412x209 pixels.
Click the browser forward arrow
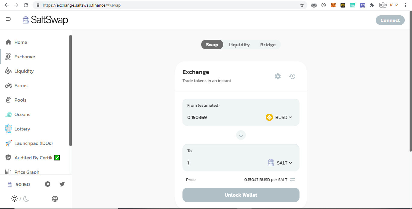(x=16, y=5)
